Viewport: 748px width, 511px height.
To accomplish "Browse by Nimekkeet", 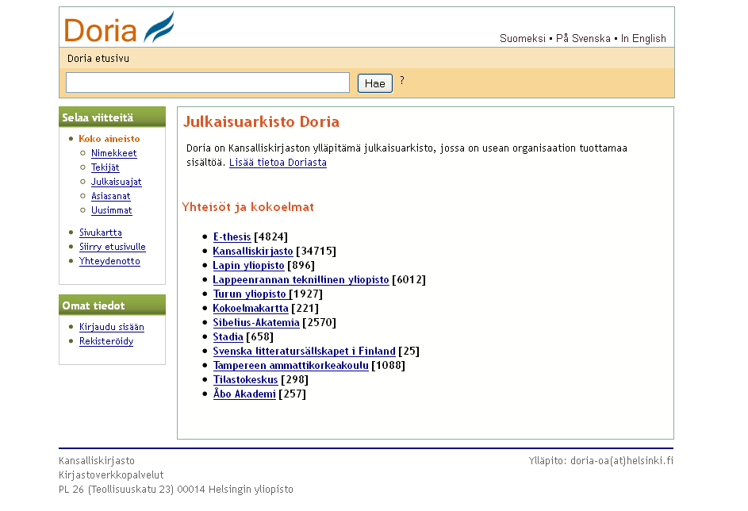I will pos(114,153).
